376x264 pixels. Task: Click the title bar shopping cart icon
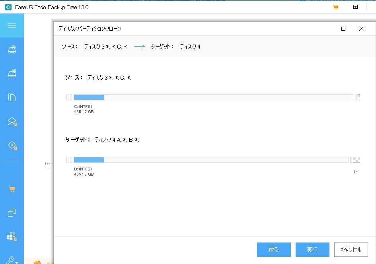coord(335,7)
